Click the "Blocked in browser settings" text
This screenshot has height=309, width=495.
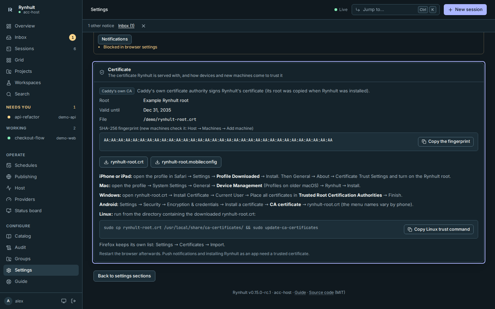(130, 47)
